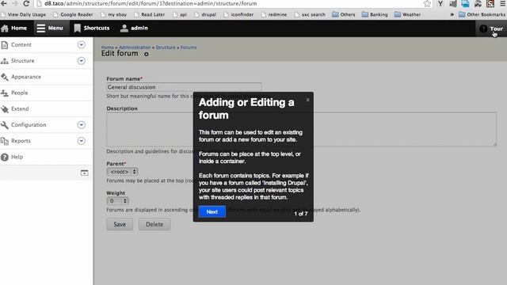Click the browser reload icon
The height and width of the screenshot is (285, 507).
[26, 3]
